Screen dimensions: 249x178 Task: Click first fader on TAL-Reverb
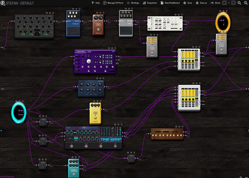pyautogui.click(x=172, y=25)
